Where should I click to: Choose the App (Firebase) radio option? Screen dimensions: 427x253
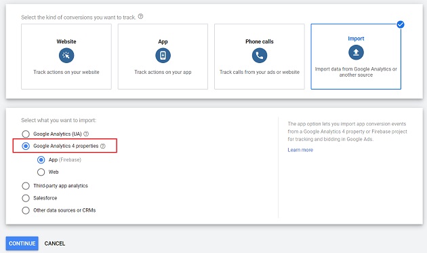pyautogui.click(x=41, y=160)
